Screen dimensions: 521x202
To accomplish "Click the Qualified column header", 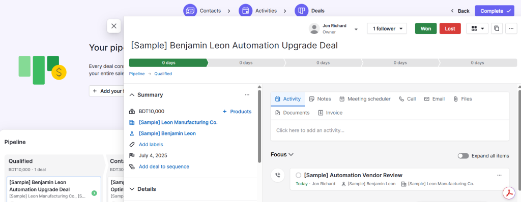I will point(20,161).
